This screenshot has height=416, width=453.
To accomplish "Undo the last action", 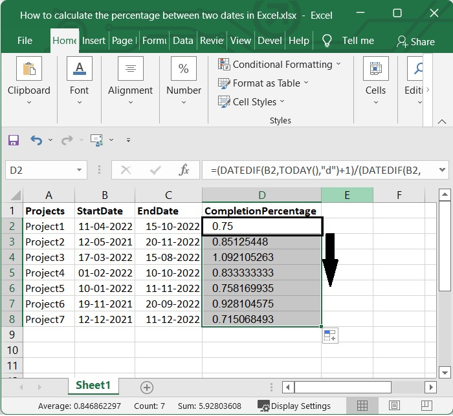I will coord(36,140).
